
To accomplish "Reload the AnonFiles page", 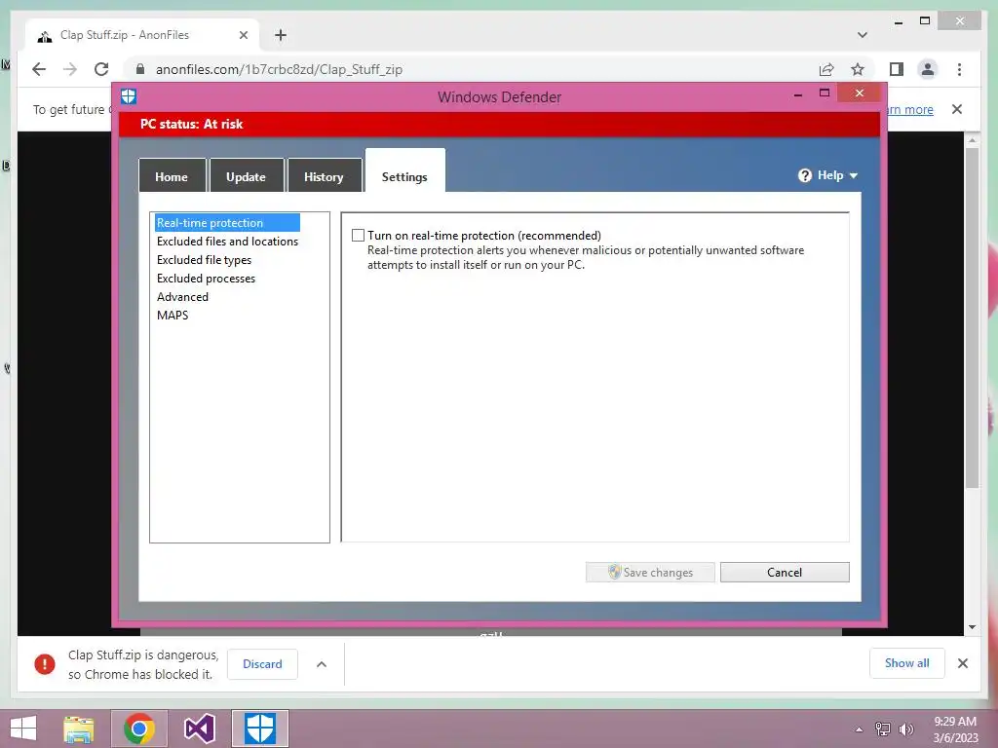I will [101, 69].
